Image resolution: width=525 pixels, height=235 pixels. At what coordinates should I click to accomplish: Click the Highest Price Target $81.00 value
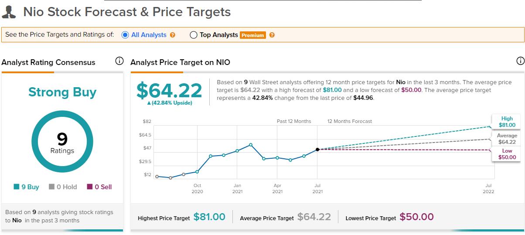click(x=209, y=217)
